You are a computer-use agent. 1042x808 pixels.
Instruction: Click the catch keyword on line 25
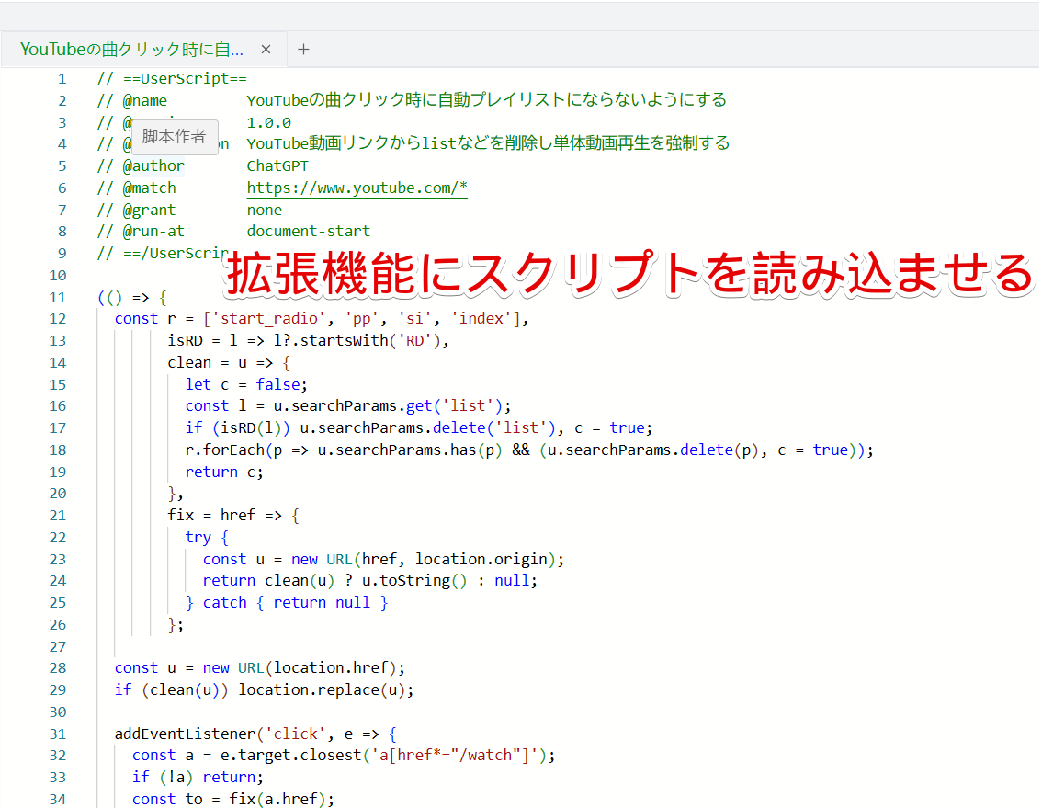click(224, 602)
